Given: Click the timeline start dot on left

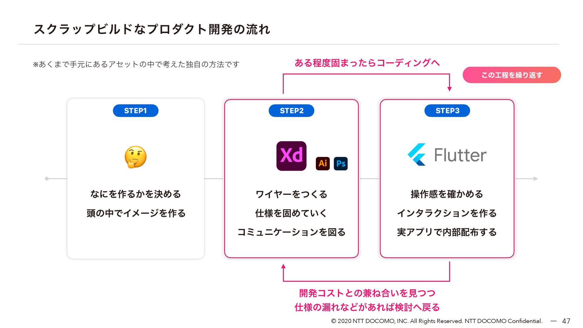Looking at the screenshot, I should (x=47, y=179).
